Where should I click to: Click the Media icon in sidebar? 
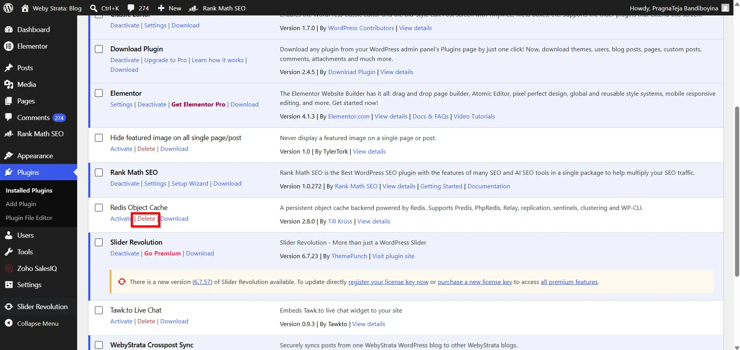(8, 85)
